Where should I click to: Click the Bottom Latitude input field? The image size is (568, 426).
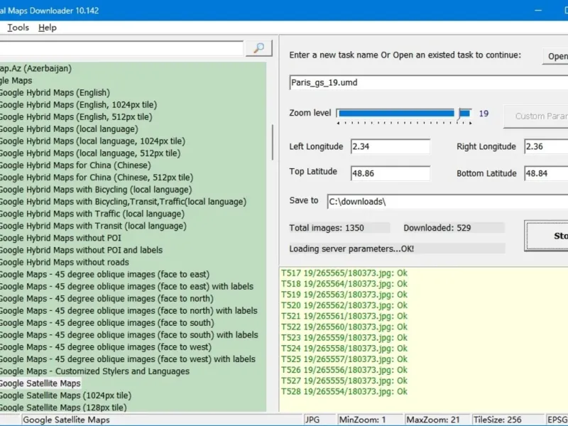(545, 173)
